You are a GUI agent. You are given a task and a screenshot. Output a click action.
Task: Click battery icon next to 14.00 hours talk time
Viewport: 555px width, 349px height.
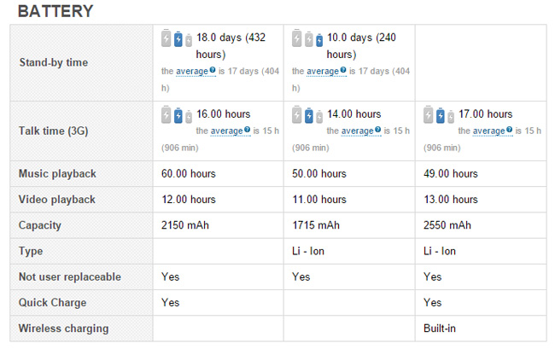click(307, 115)
